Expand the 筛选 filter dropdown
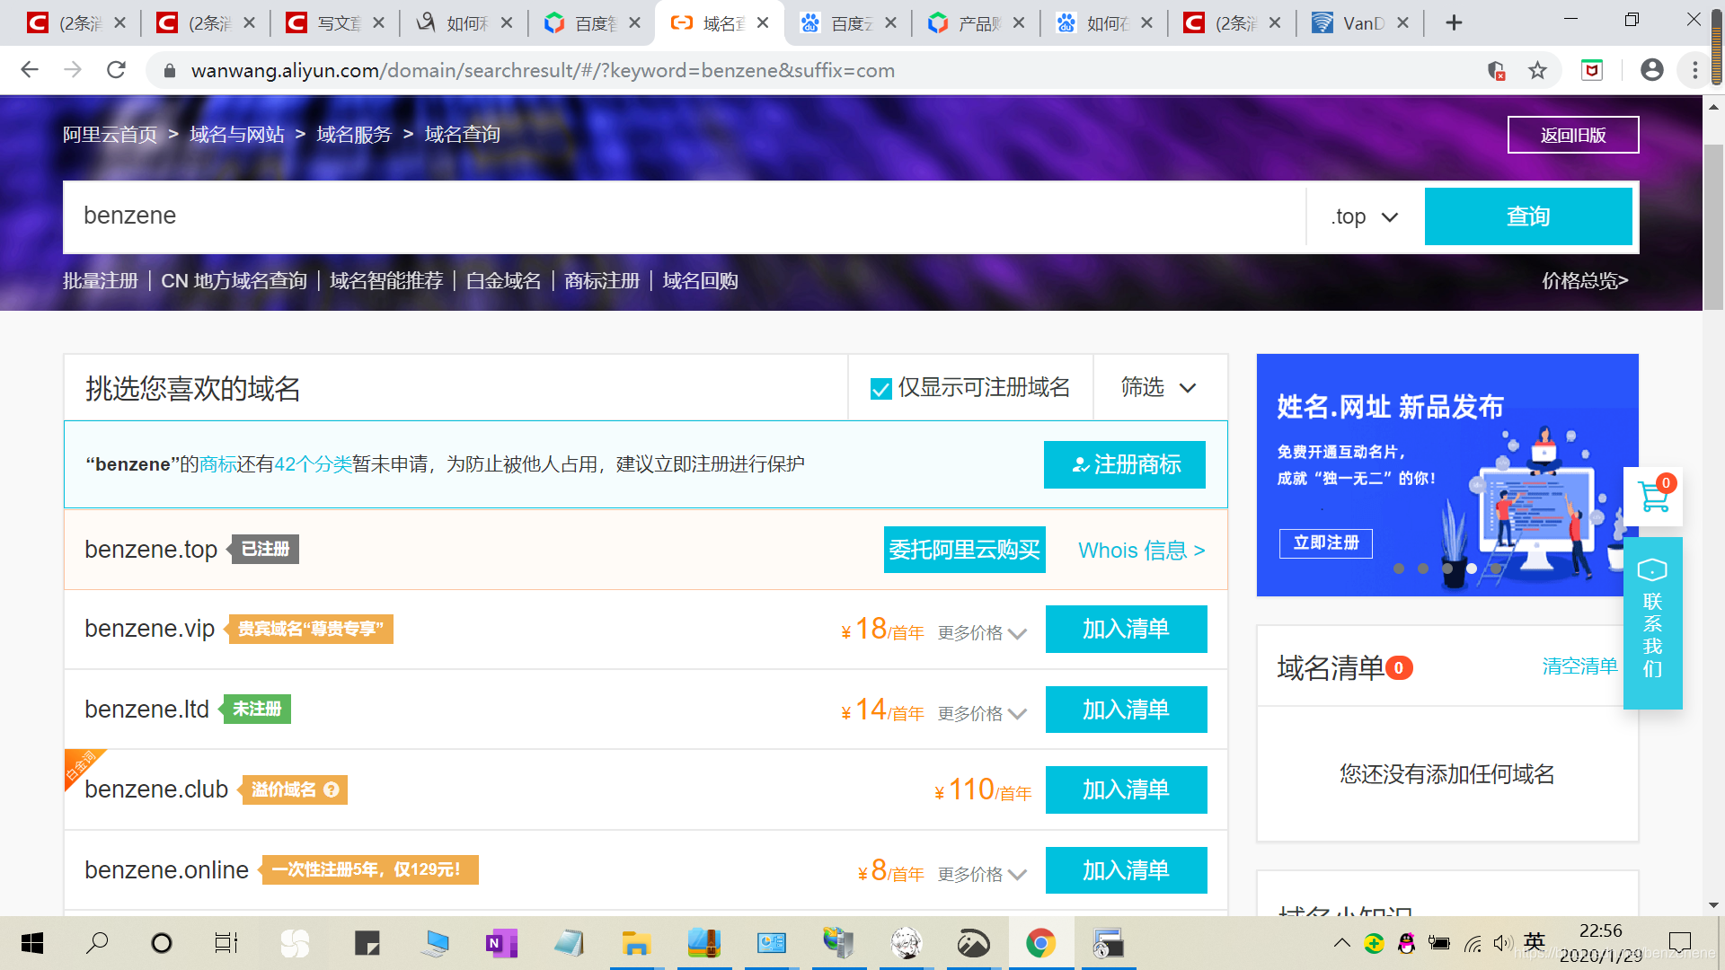 point(1161,388)
